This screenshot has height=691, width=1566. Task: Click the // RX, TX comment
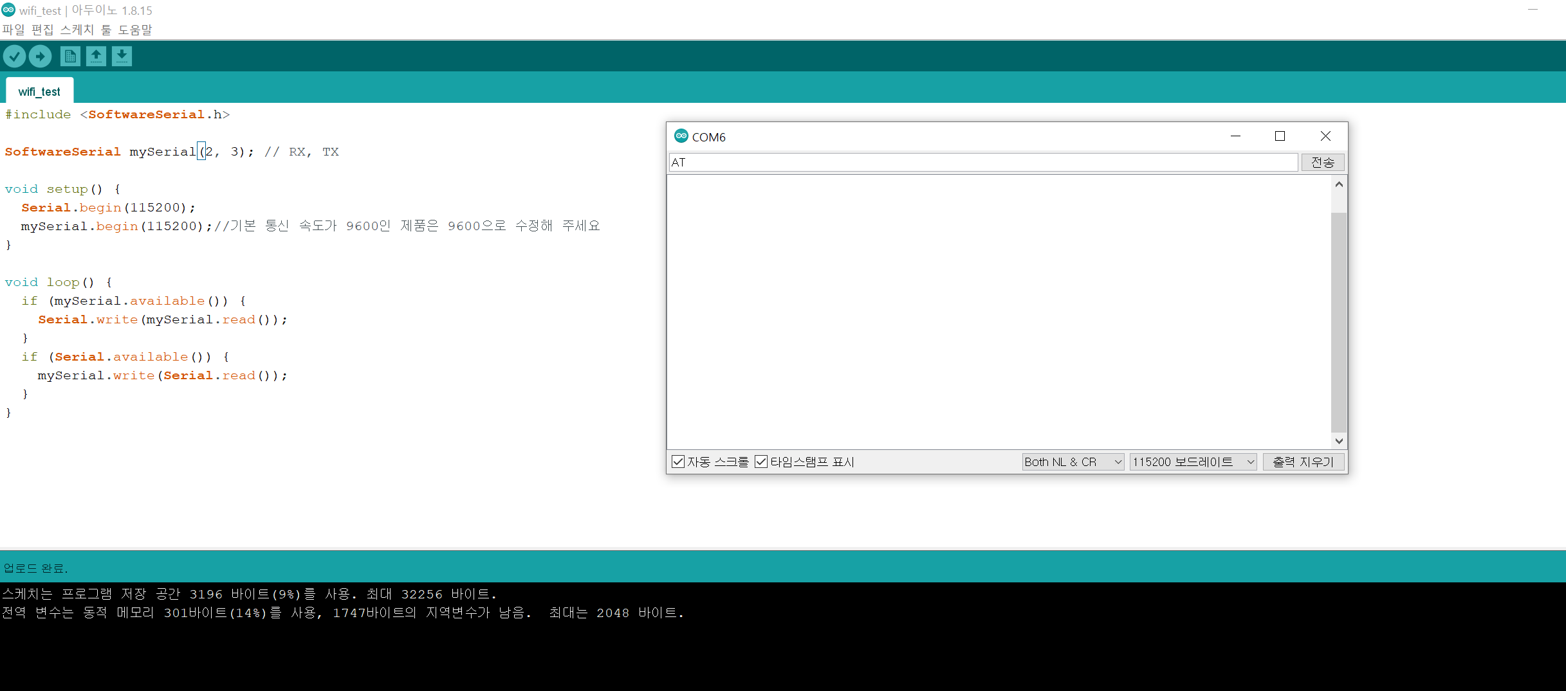coord(301,152)
